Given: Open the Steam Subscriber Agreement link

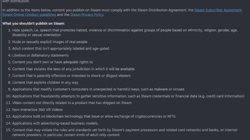Looking at the screenshot, I should [x=218, y=10].
